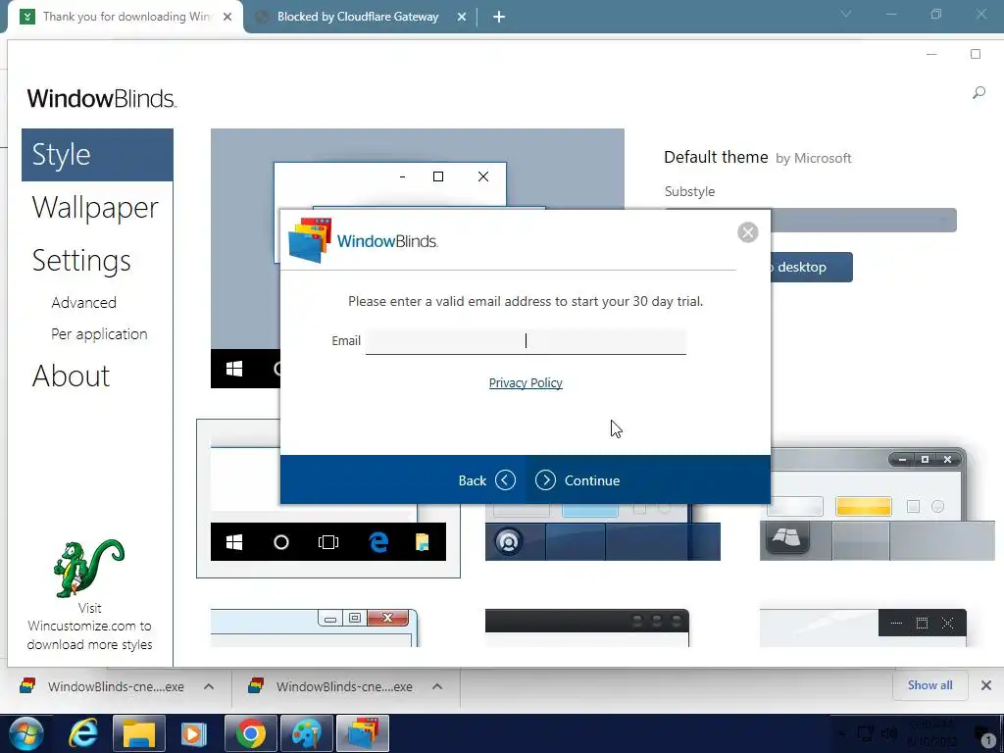Open the Substyle dropdown
1004x753 pixels.
pos(863,221)
